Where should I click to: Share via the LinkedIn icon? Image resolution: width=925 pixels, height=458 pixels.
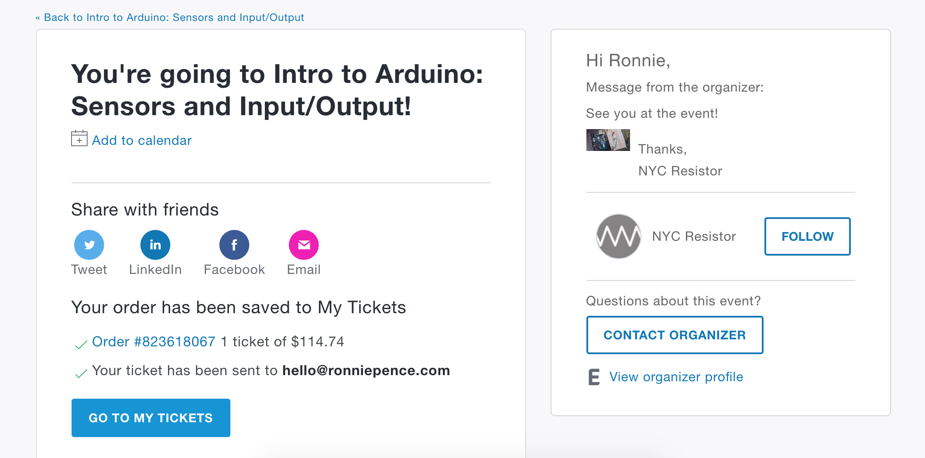155,245
